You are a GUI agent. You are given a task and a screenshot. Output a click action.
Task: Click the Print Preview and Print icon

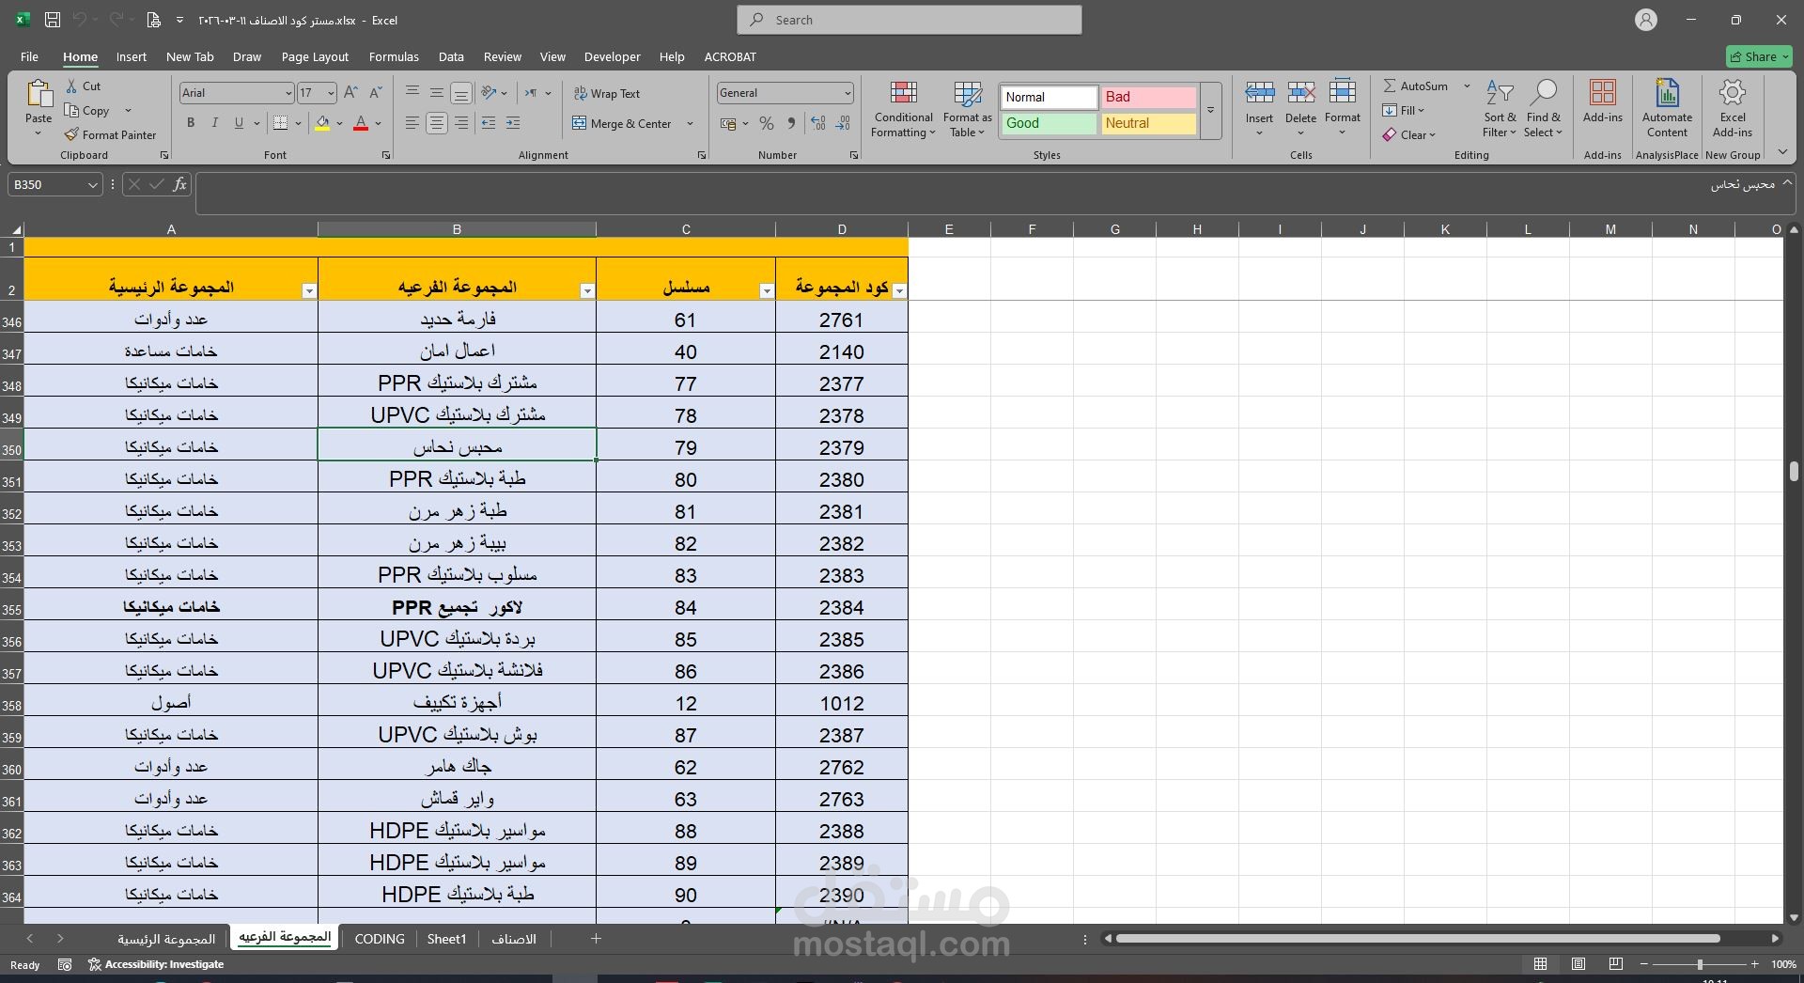pyautogui.click(x=153, y=20)
